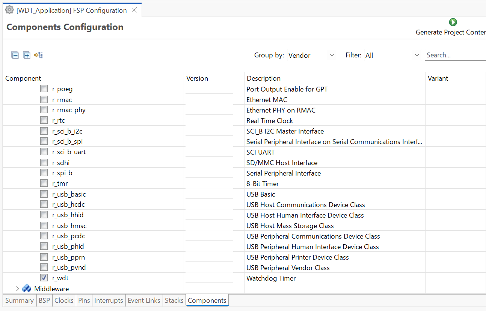This screenshot has width=486, height=311.
Task: Enable the r_sci_b_uart component
Action: 44,152
